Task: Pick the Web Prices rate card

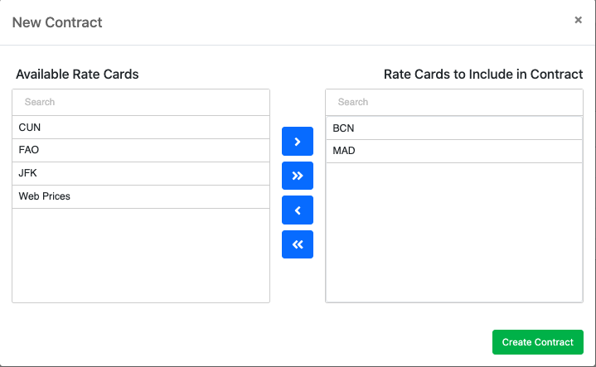Action: coord(141,196)
